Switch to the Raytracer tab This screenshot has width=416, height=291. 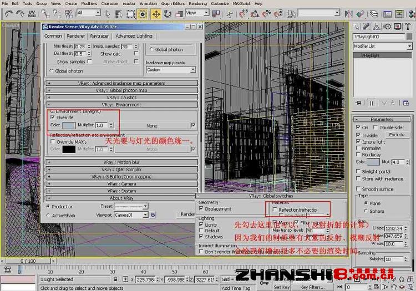[99, 36]
